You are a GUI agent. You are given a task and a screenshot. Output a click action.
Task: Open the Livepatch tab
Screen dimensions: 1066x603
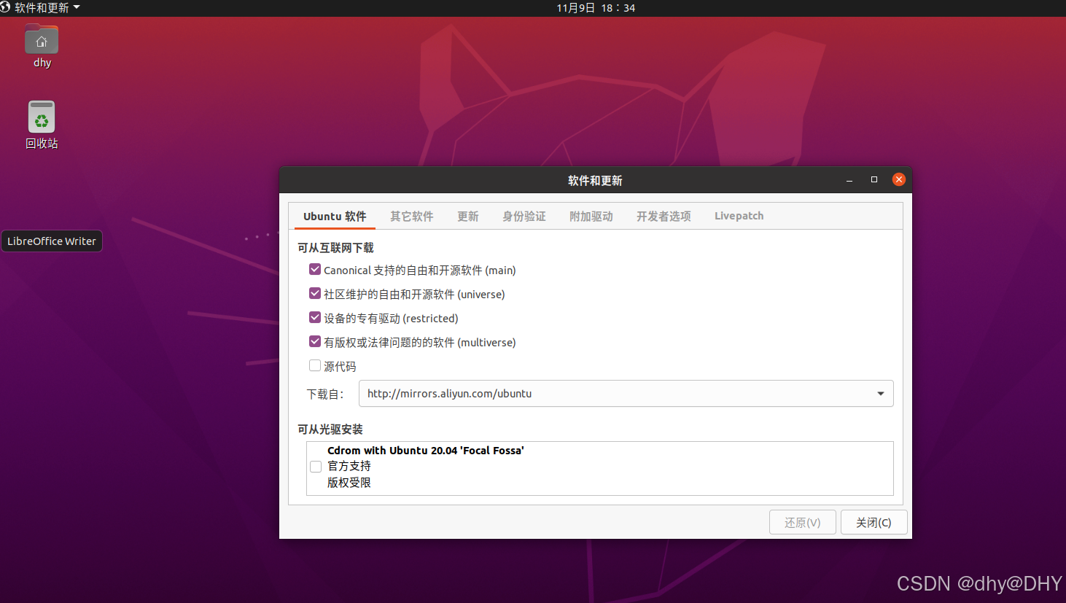[739, 217]
